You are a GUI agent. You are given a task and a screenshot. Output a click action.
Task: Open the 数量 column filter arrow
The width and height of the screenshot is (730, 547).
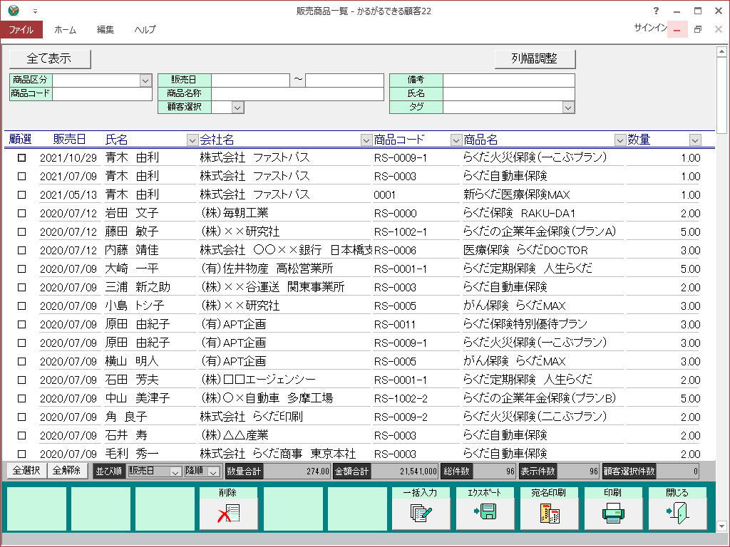point(695,140)
